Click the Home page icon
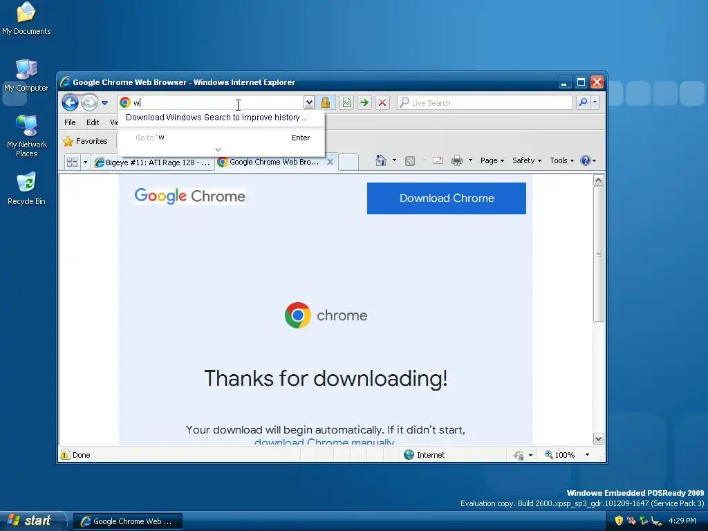 [381, 160]
